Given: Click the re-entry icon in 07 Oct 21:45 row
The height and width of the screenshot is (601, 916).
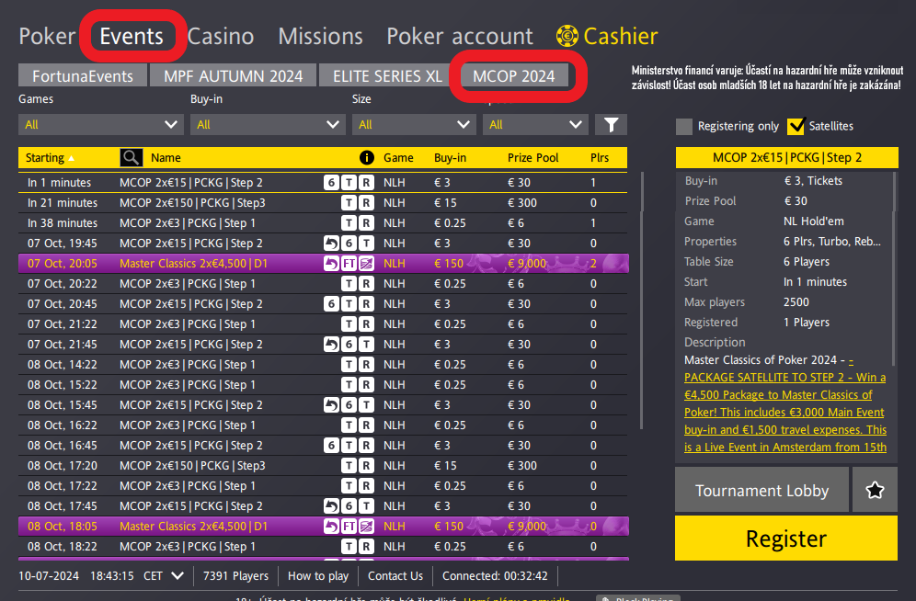Looking at the screenshot, I should click(331, 345).
